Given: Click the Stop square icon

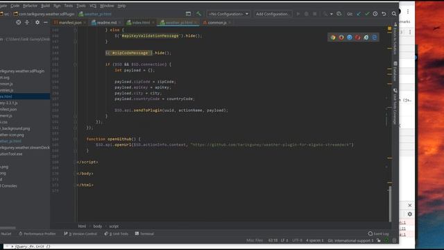Looking at the screenshot, I should (314, 14).
